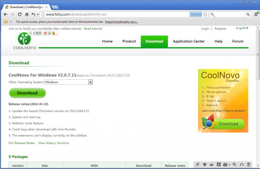Close the Download | CoolNovo tab
This screenshot has width=260, height=169.
(x=47, y=7)
